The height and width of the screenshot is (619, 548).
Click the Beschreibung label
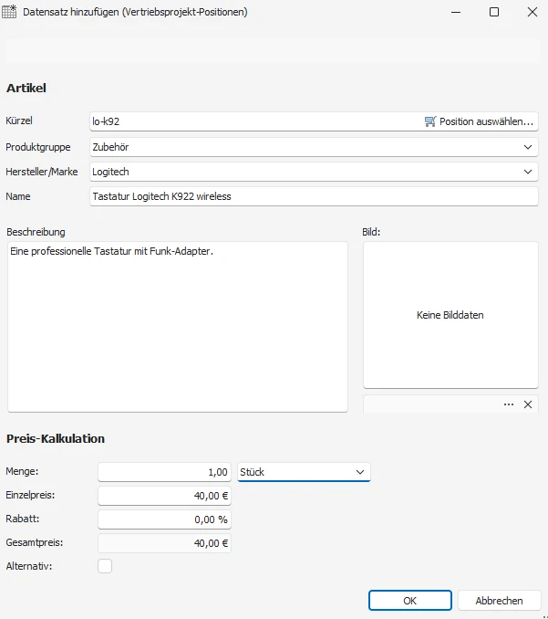(x=36, y=232)
